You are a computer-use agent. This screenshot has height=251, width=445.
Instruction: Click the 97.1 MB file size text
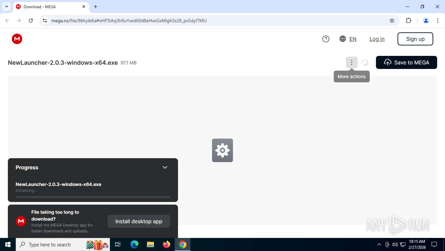129,63
